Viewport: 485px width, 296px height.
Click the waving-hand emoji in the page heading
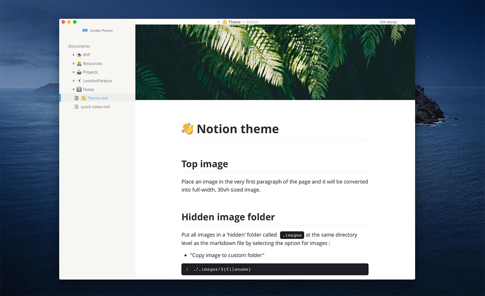[x=187, y=129]
